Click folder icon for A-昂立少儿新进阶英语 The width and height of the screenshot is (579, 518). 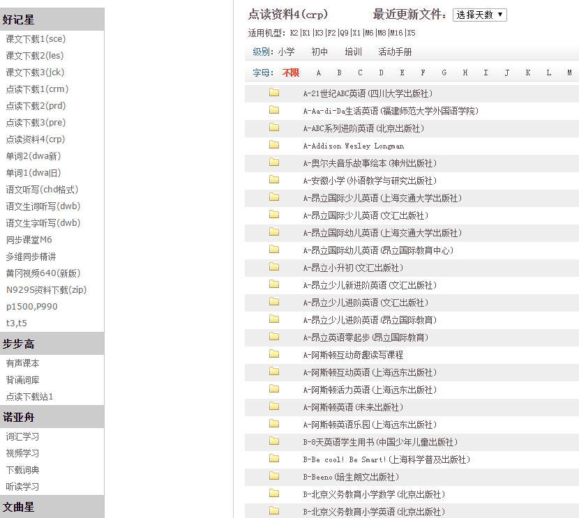point(274,284)
